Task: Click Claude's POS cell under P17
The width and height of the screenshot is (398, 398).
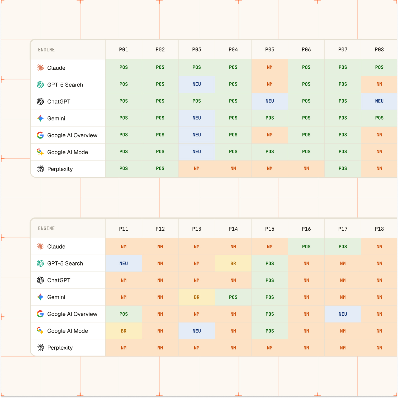Action: pyautogui.click(x=343, y=247)
